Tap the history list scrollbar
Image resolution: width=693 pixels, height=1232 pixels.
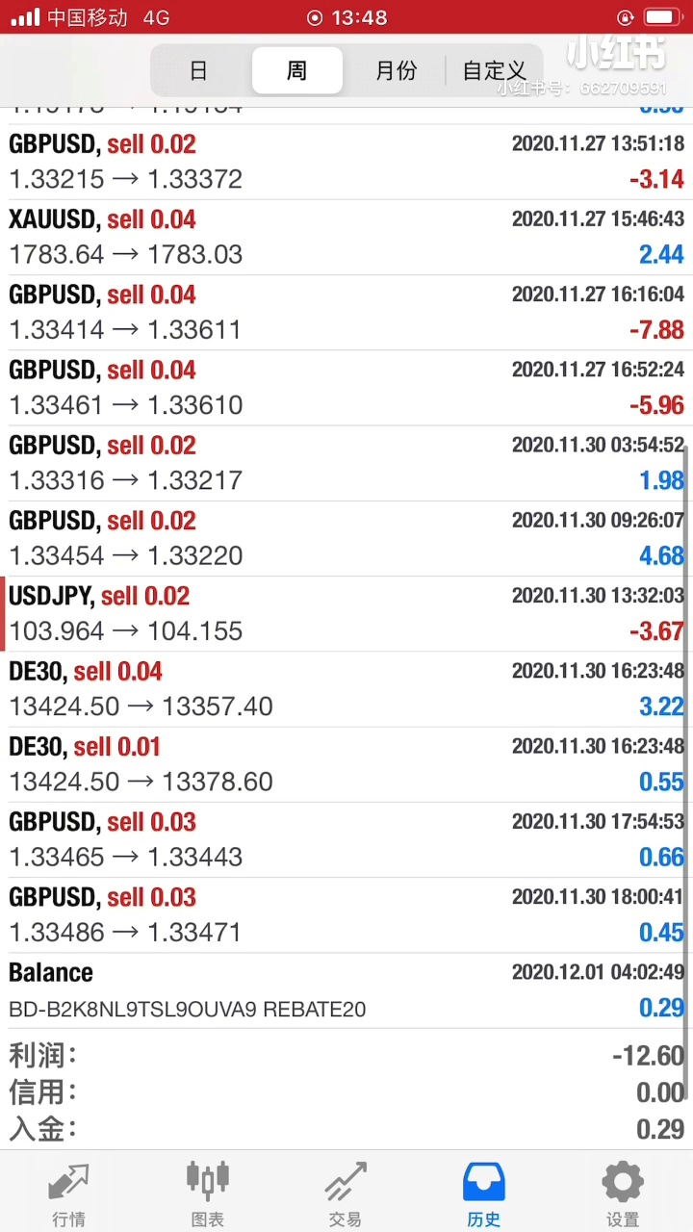click(x=687, y=770)
